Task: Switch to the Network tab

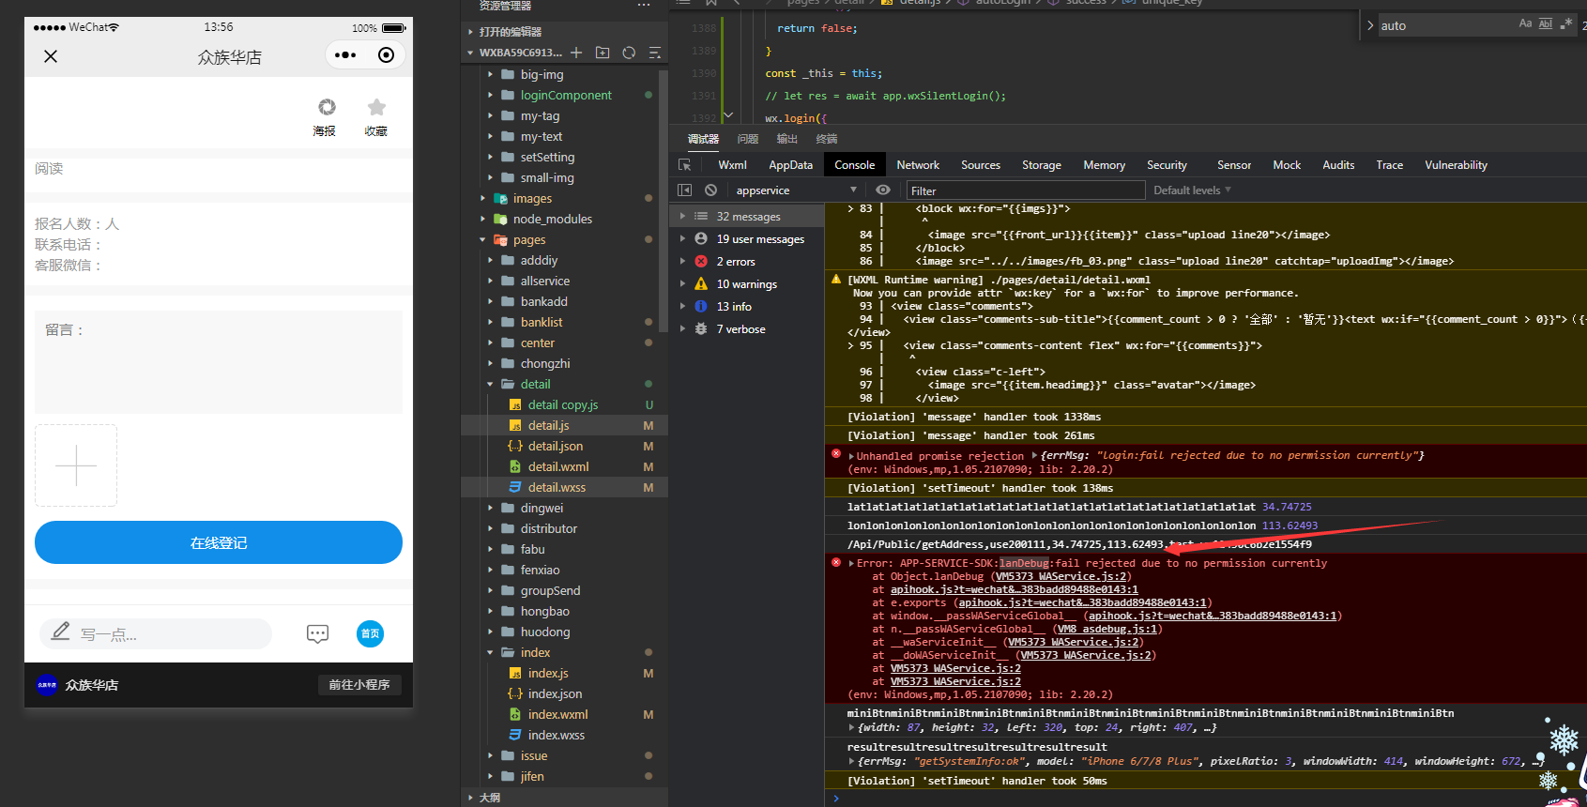Action: (918, 165)
